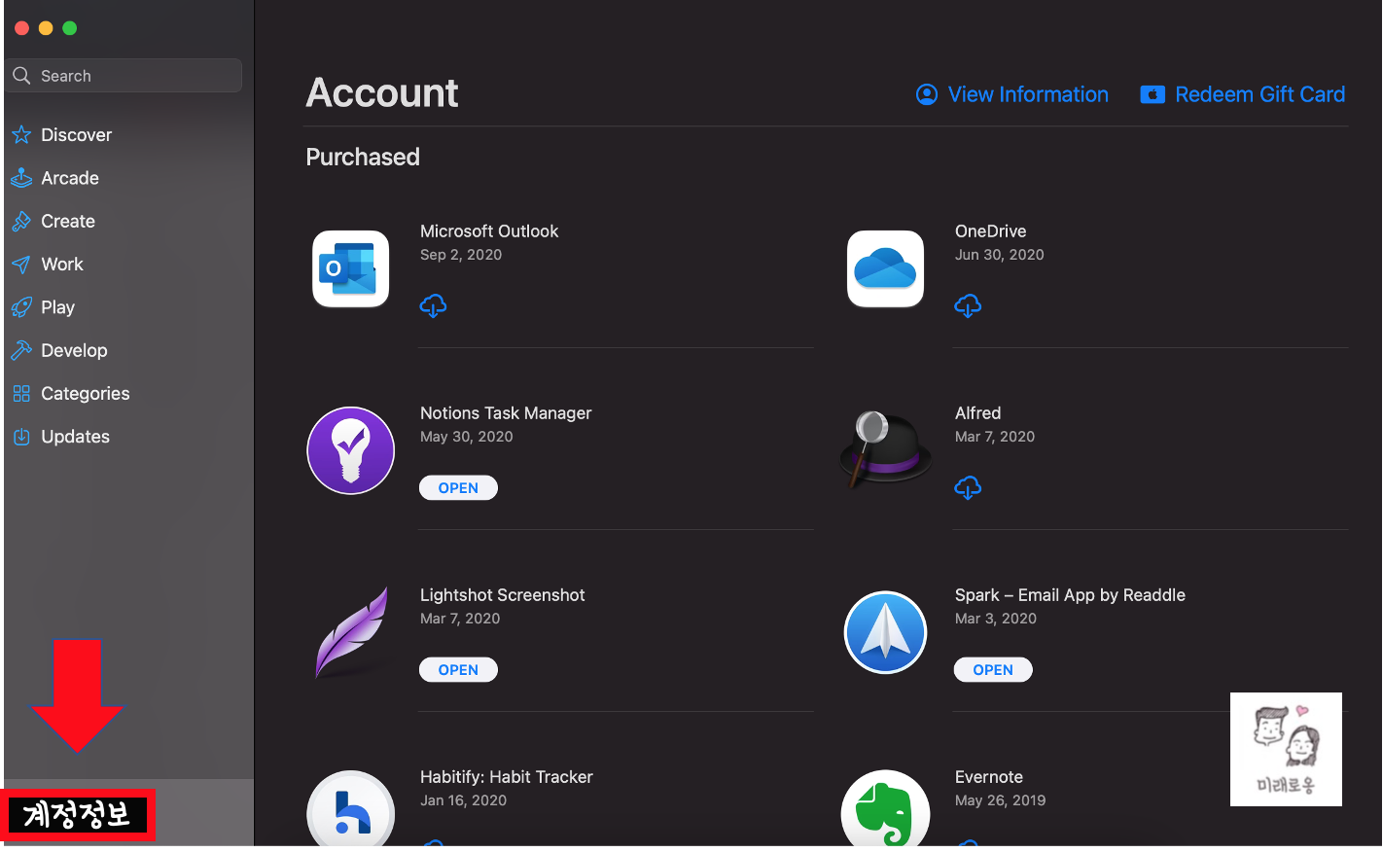Screen dimensions: 1383x852
Task: Go to the Create section
Action: 68,221
